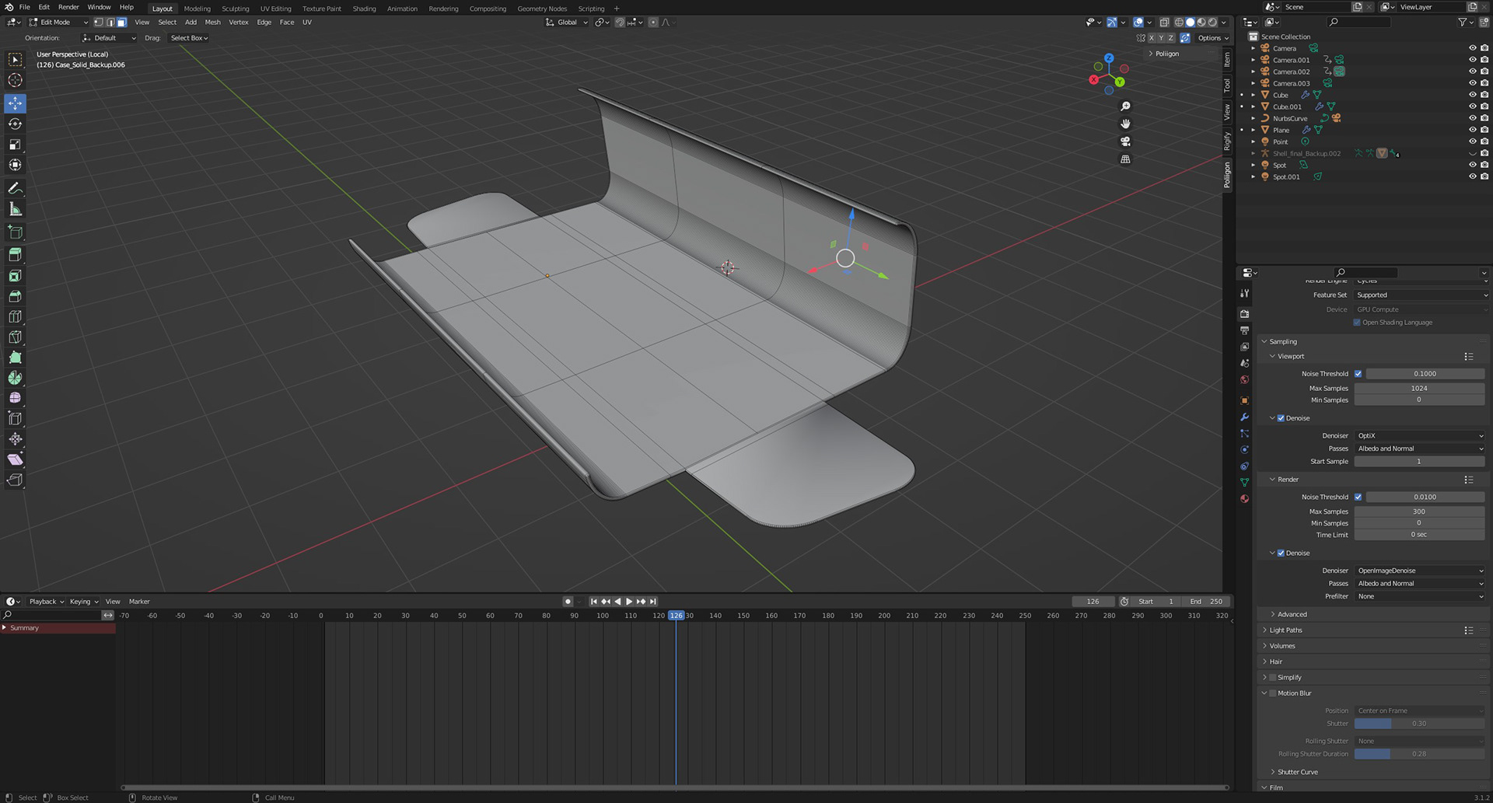Select the Smooth tool

pos(15,398)
